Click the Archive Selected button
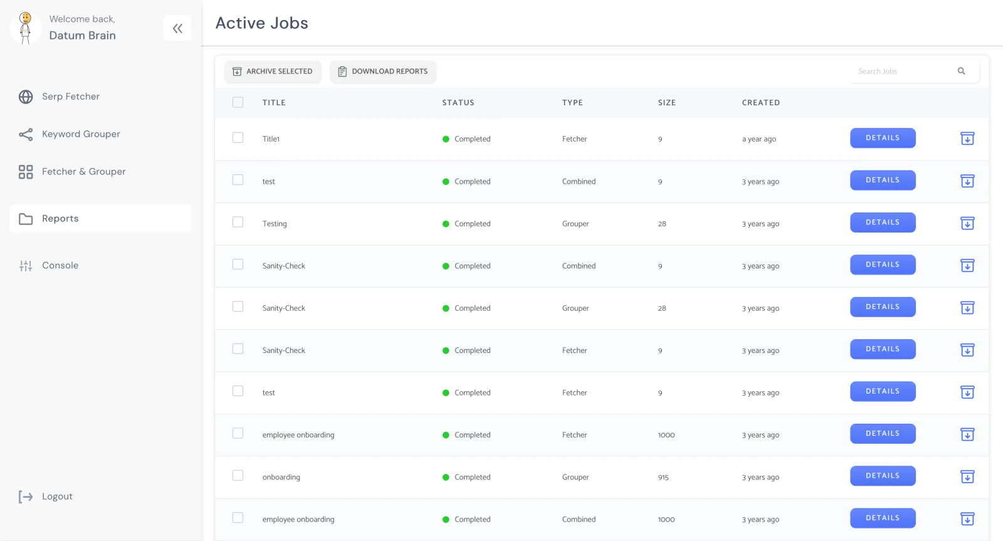This screenshot has height=541, width=1003. pos(273,71)
